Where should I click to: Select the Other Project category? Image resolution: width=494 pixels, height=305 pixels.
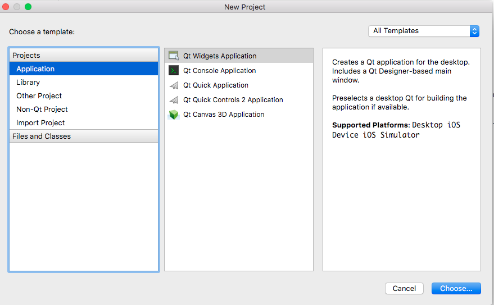tap(84, 95)
